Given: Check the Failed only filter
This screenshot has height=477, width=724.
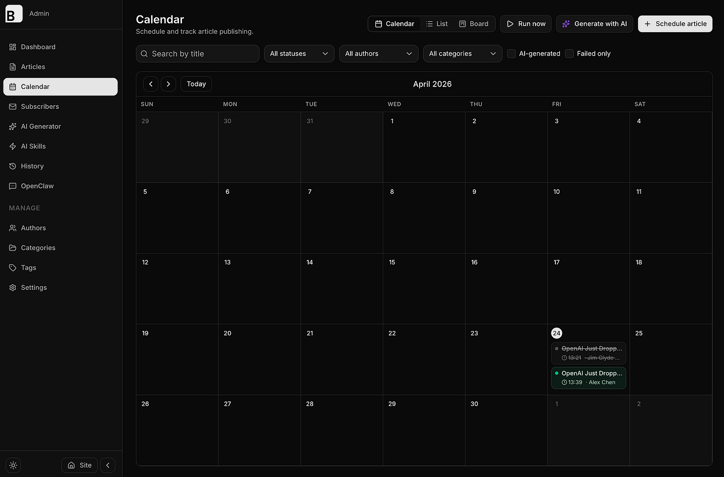Looking at the screenshot, I should pyautogui.click(x=569, y=53).
